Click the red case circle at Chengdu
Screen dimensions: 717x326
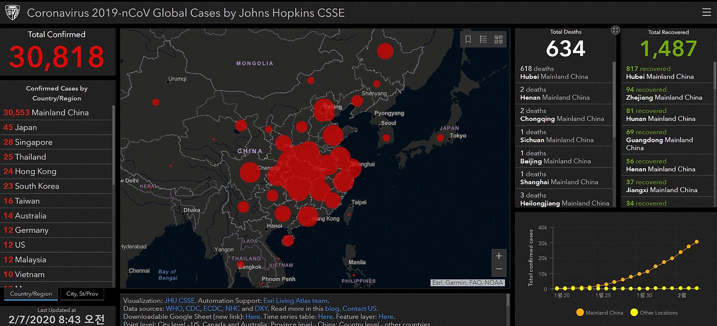(x=250, y=173)
